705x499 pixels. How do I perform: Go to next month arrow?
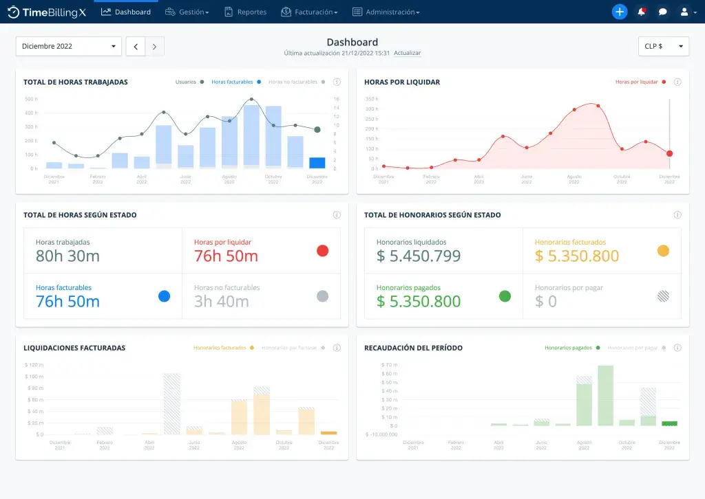coord(155,46)
